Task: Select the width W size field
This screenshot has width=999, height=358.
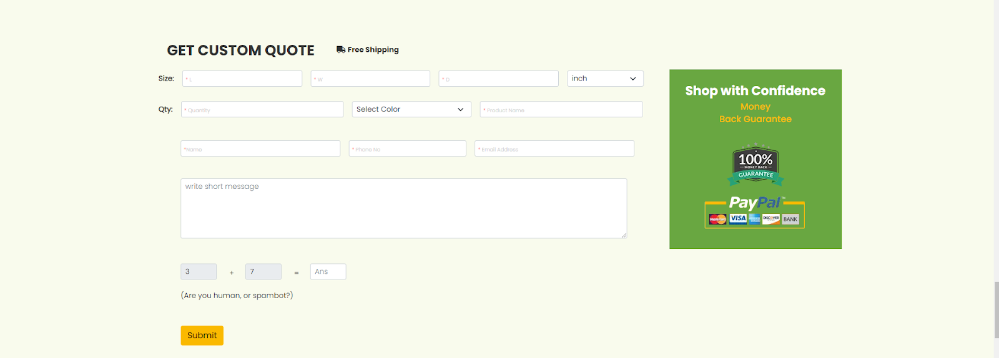Action: pyautogui.click(x=370, y=79)
